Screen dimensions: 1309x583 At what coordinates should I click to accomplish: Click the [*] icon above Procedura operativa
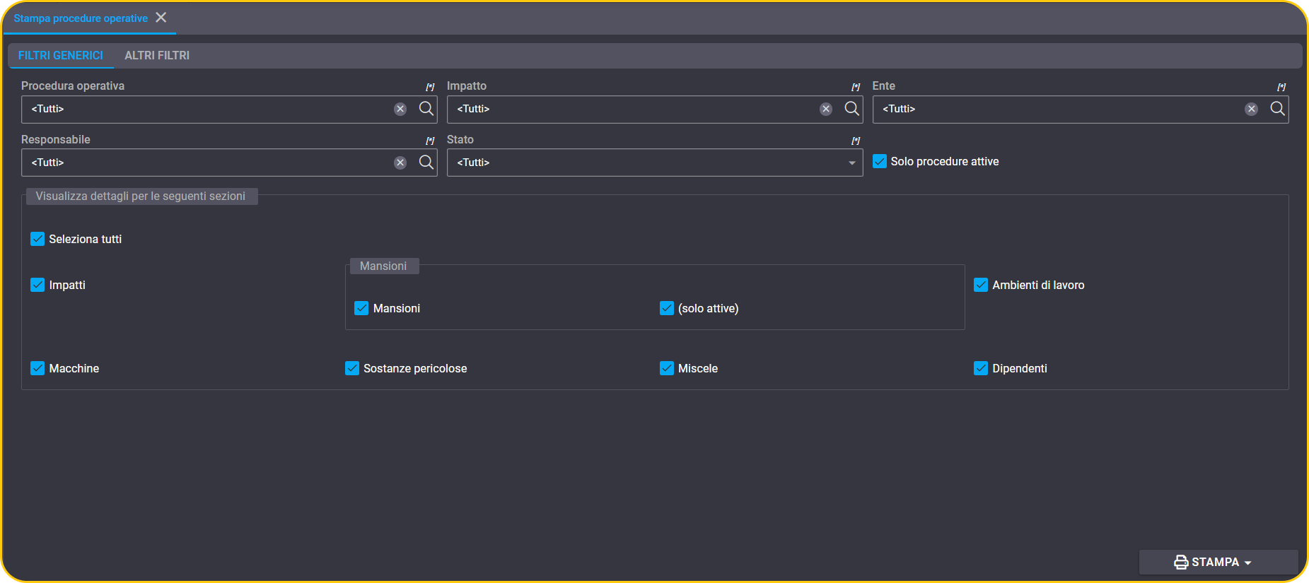click(x=430, y=87)
